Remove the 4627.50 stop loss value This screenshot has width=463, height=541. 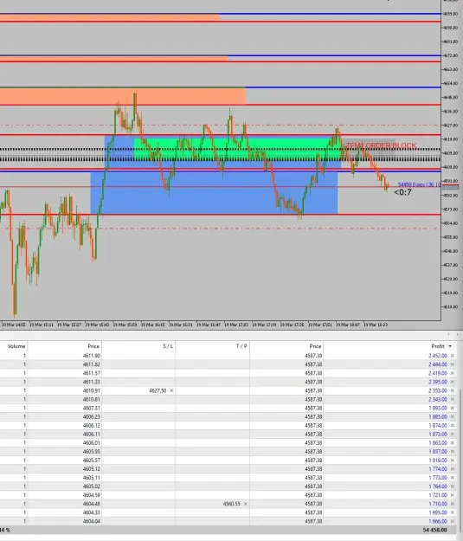coord(171,390)
